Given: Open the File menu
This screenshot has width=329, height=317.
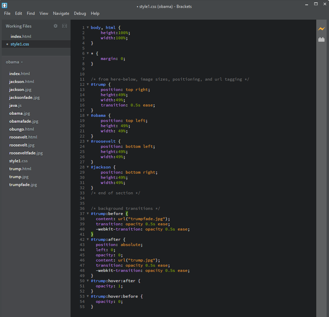Looking at the screenshot, I should tap(7, 13).
